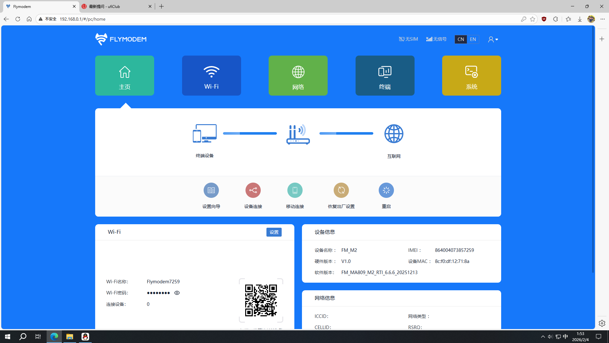Open the 系统 system tile

pyautogui.click(x=471, y=76)
